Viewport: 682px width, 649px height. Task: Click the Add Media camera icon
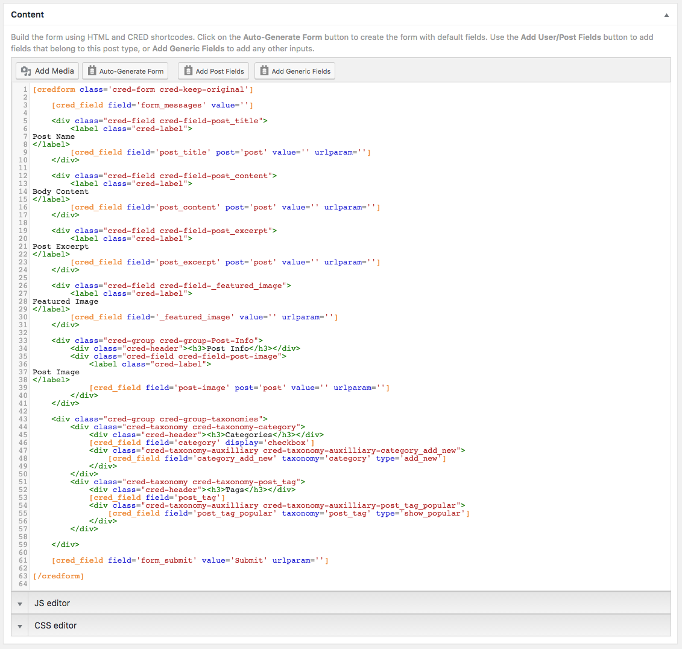[x=26, y=71]
